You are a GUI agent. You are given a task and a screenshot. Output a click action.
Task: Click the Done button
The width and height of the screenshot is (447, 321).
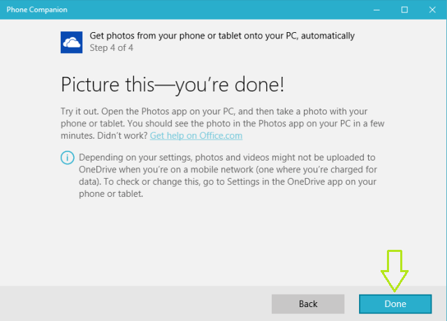[395, 304]
